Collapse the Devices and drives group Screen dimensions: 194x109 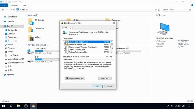26,45
